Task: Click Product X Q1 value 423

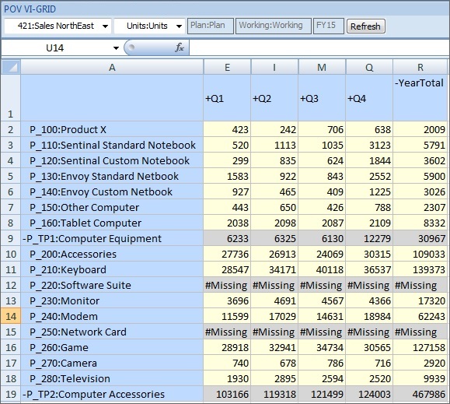Action: (227, 129)
